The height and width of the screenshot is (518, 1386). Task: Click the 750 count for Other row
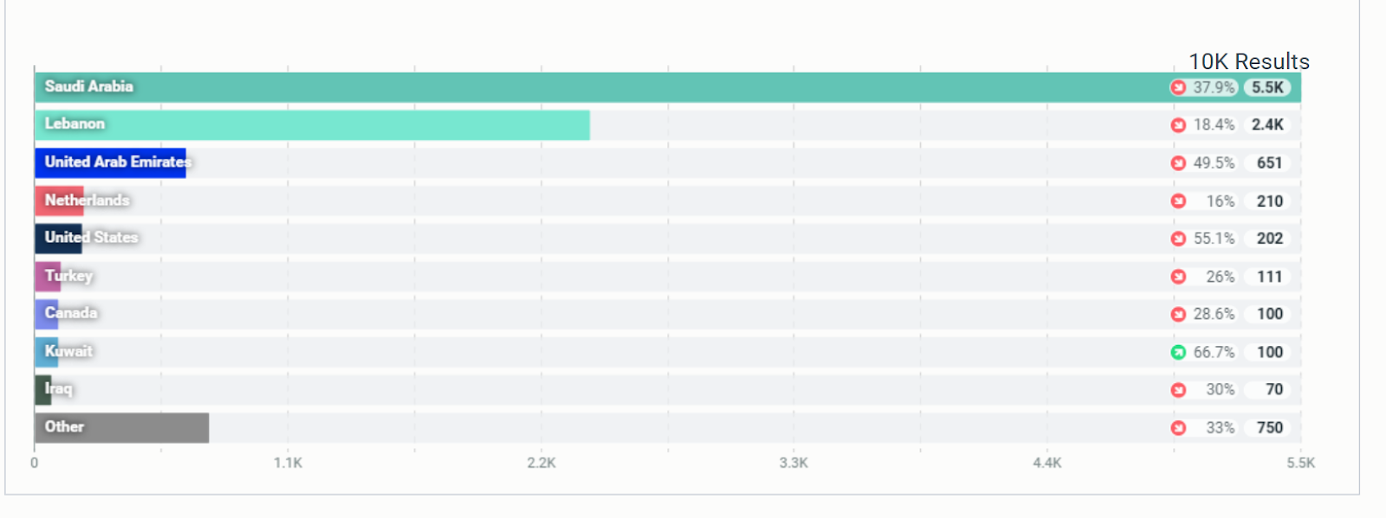tap(1269, 428)
